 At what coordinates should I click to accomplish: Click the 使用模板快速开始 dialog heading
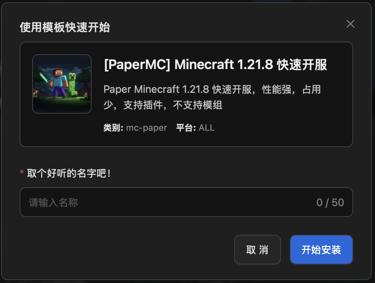65,27
